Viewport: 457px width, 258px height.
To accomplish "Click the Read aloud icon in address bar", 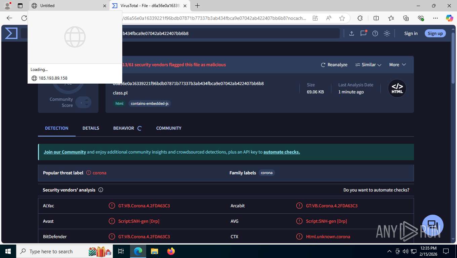I will pos(329,18).
